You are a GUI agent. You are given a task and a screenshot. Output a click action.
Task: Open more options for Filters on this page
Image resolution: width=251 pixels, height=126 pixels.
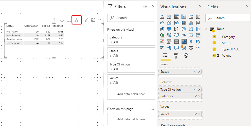(152, 109)
